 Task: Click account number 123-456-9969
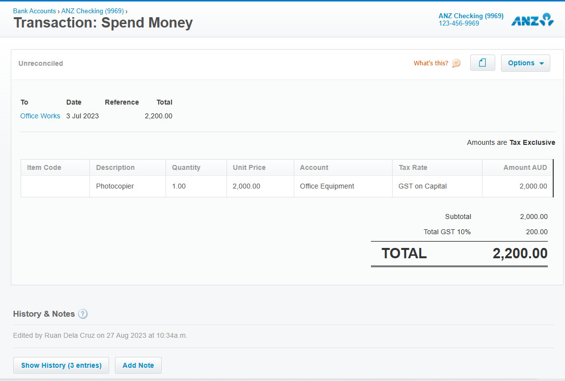[459, 23]
